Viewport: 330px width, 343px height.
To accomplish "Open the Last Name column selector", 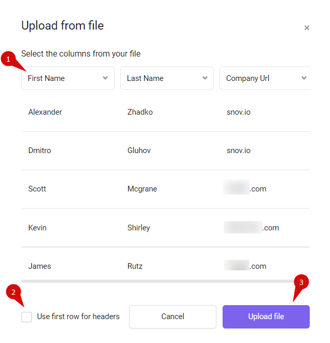I will click(x=167, y=78).
